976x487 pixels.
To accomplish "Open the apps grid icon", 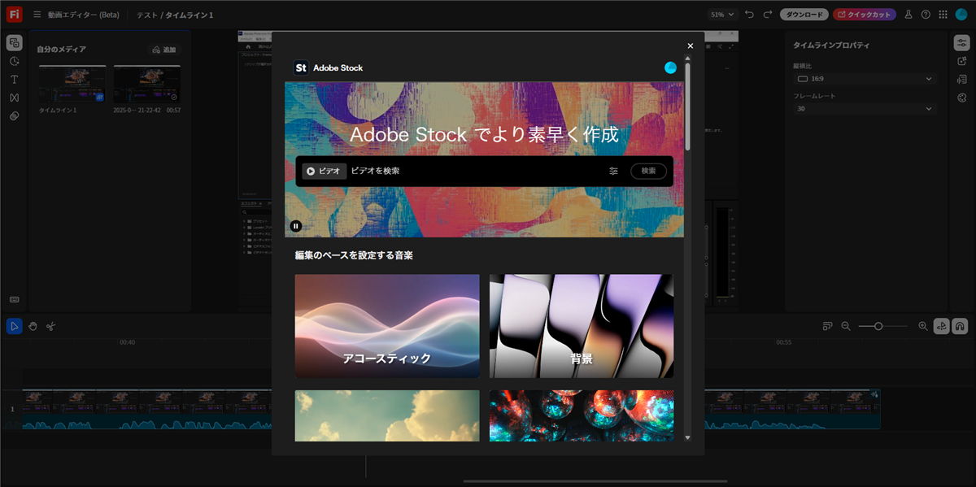I will (943, 15).
